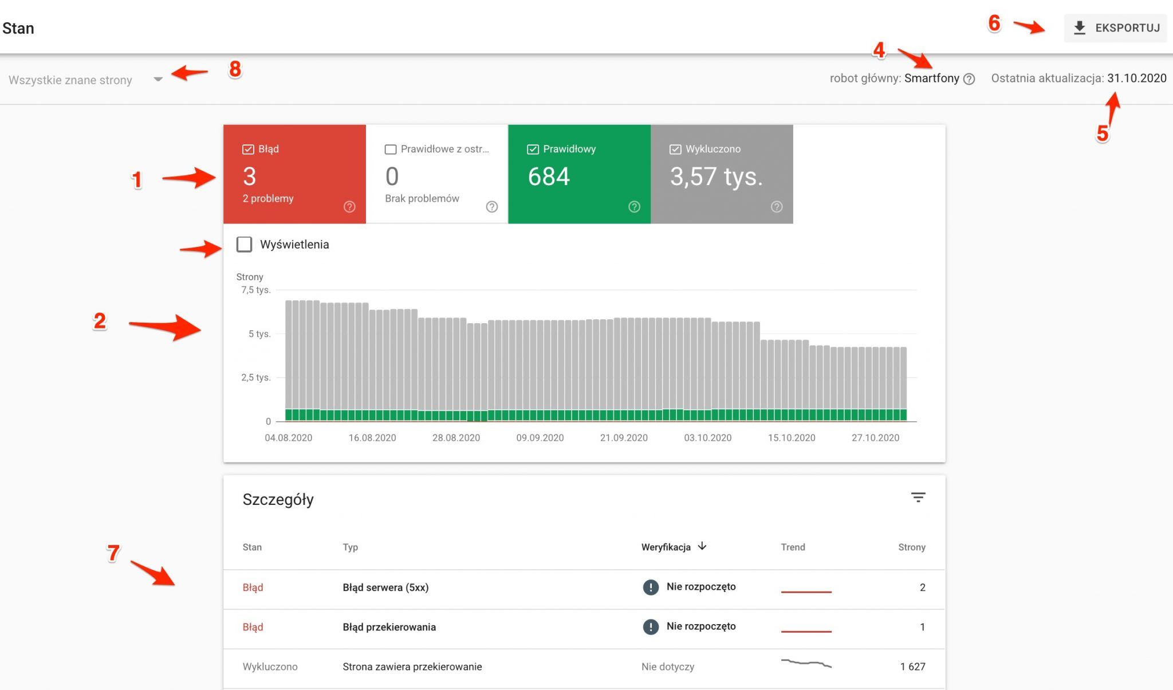This screenshot has height=690, width=1173.
Task: Toggle the Błąd checkbox in red card
Action: point(248,149)
